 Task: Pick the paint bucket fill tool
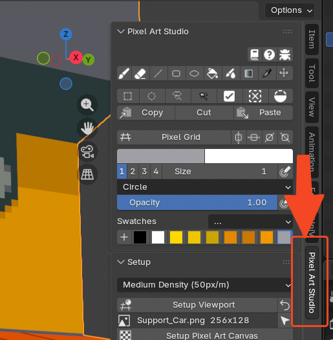(x=212, y=74)
